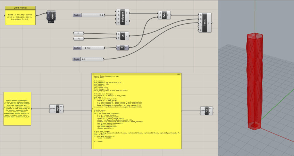Select the Z unit vector component
Screen dimensions: 294x156
(122, 48)
